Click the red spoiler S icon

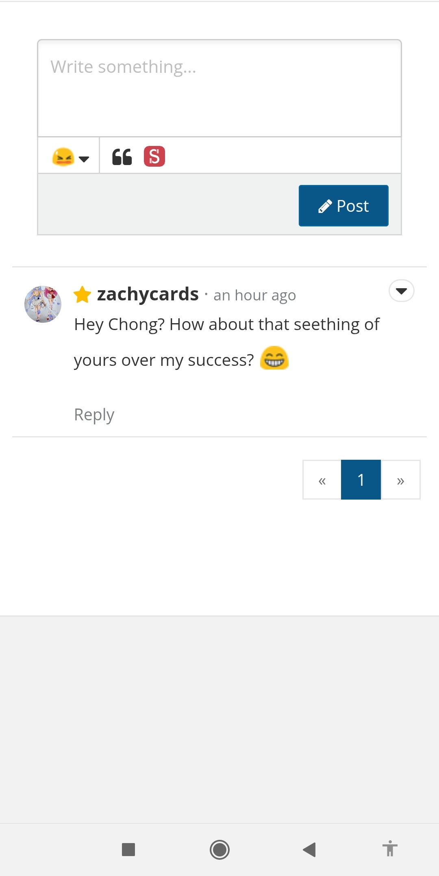154,157
